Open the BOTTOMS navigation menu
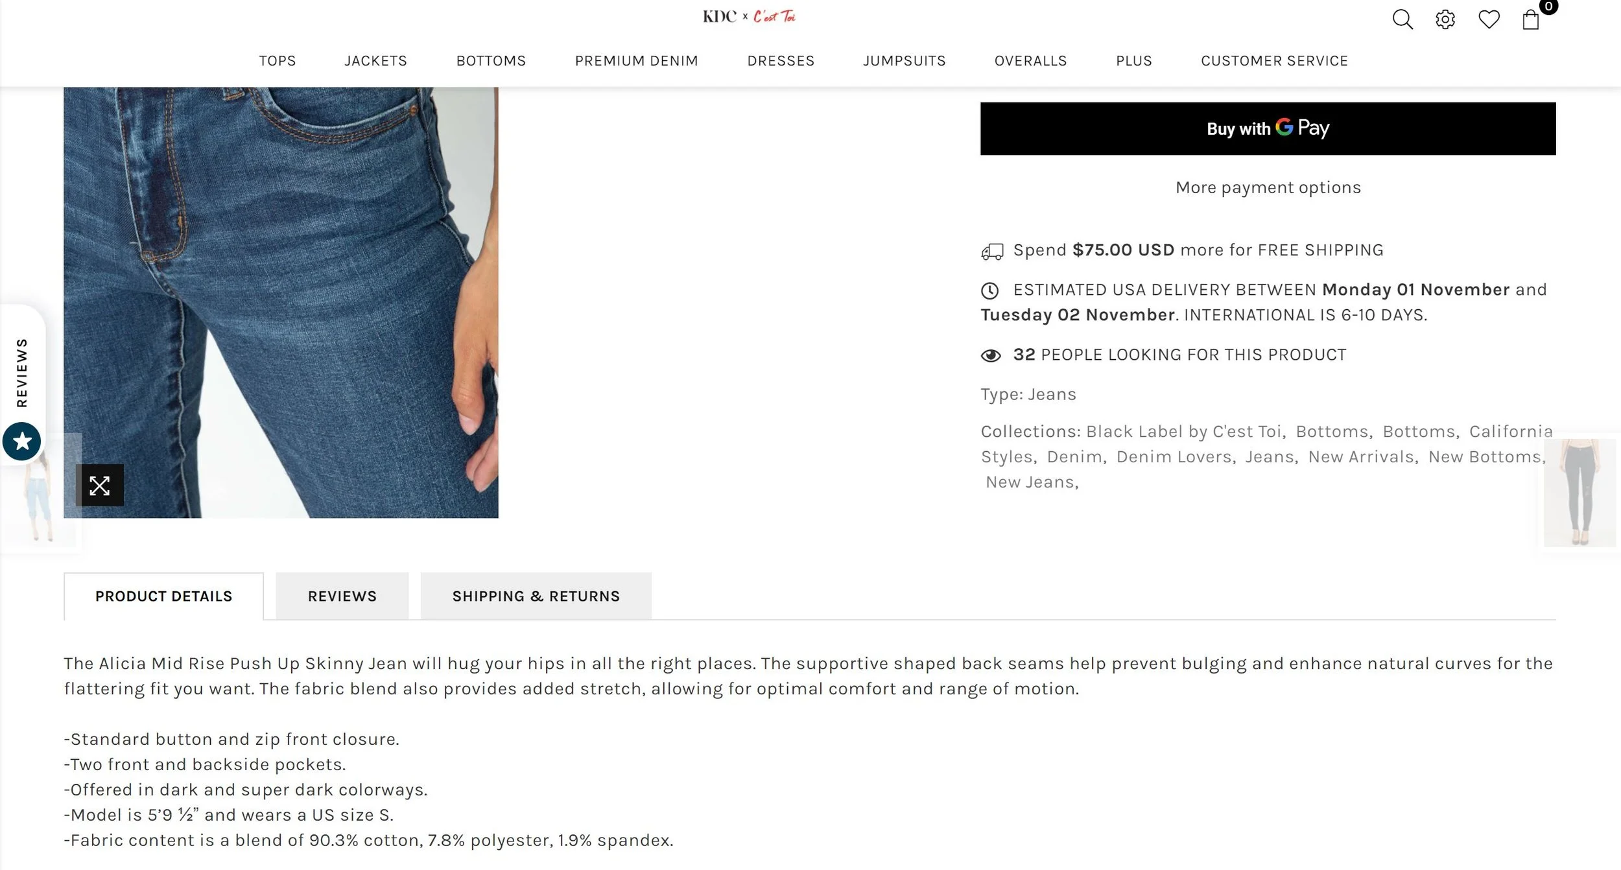The height and width of the screenshot is (870, 1621). pyautogui.click(x=491, y=61)
